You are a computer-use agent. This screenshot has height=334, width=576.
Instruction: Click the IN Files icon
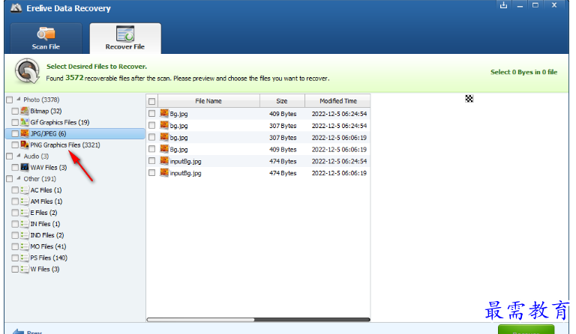pos(25,224)
